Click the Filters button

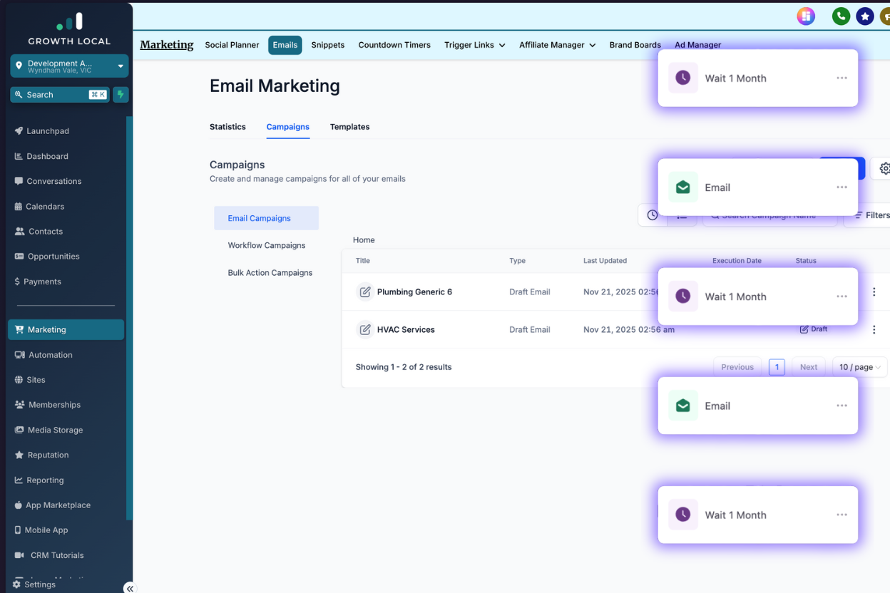pyautogui.click(x=871, y=215)
